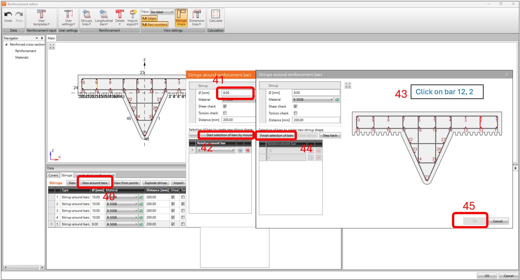This screenshot has height=280, width=520.
Task: Click the green material refresh icon in stirrup row 1
Action: click(141, 197)
